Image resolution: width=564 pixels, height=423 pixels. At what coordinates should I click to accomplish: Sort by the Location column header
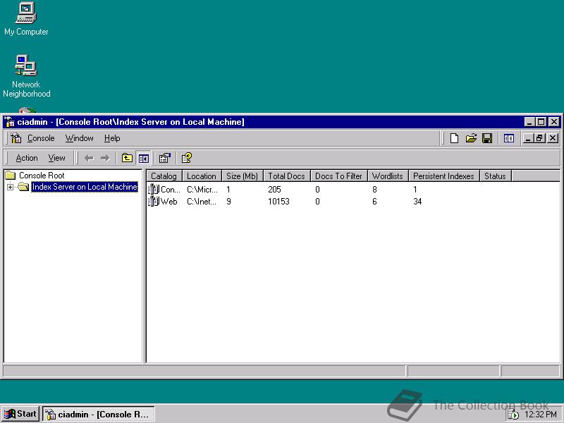coord(202,176)
